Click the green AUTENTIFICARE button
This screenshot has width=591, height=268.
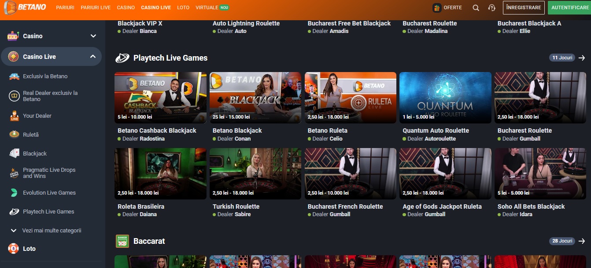click(570, 8)
